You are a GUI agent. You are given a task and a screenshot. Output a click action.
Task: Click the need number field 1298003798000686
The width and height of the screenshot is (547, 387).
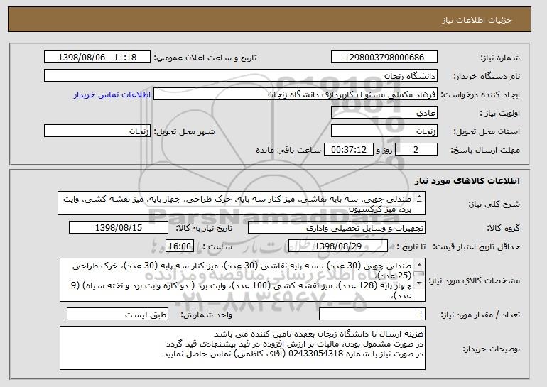384,58
